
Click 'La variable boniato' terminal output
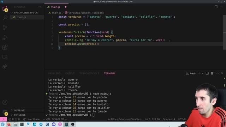(x=64, y=83)
